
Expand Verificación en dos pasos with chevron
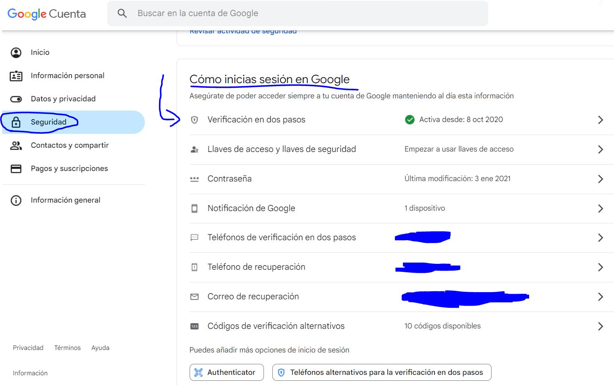pos(600,120)
